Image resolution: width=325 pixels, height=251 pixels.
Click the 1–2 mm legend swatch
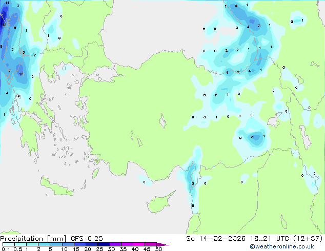(x=32, y=244)
